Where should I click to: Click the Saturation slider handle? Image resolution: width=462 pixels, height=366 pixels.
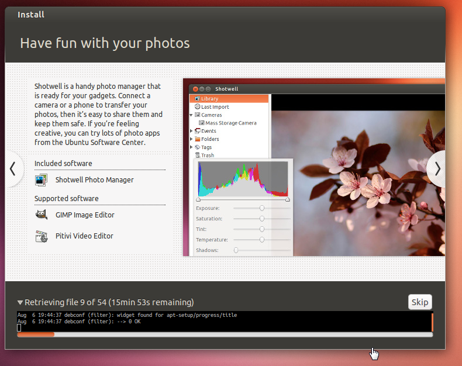(x=261, y=219)
